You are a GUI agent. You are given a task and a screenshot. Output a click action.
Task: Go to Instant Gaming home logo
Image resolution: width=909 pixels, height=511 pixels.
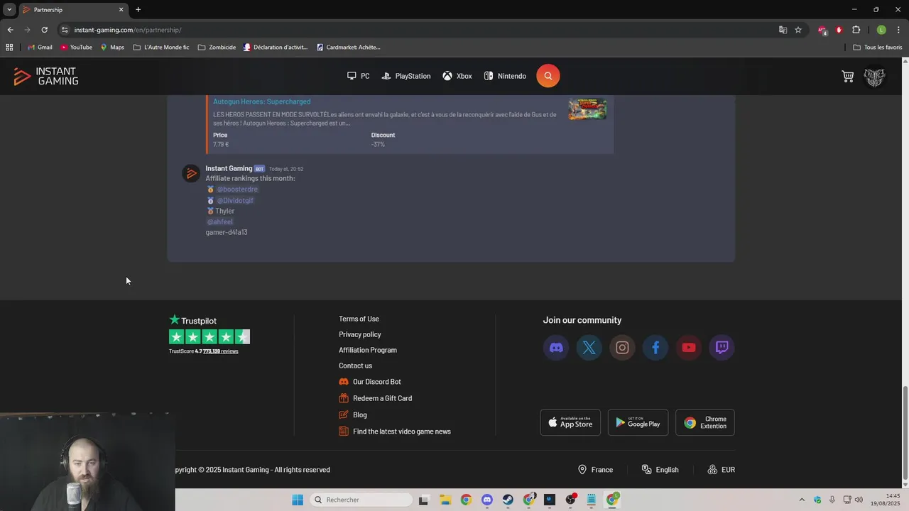(46, 77)
